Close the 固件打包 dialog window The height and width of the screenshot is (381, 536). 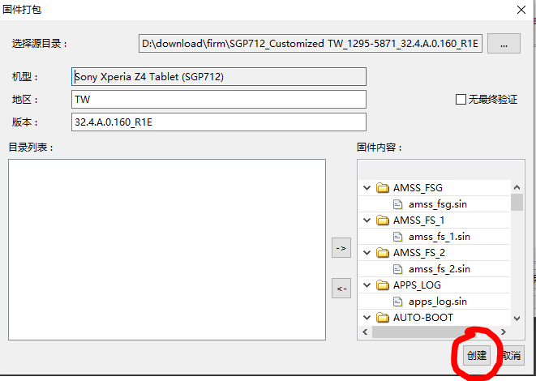520,10
